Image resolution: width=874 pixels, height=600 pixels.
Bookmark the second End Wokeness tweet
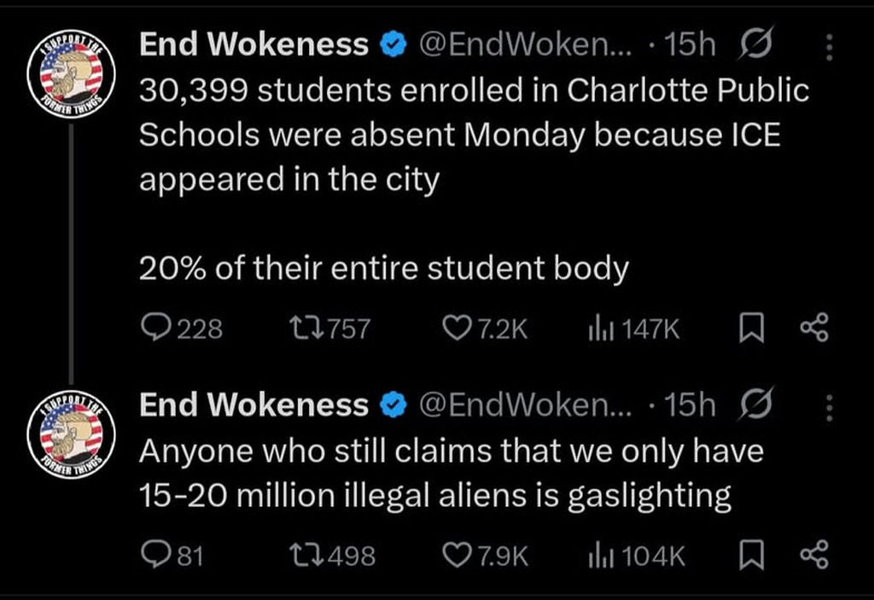tap(751, 556)
